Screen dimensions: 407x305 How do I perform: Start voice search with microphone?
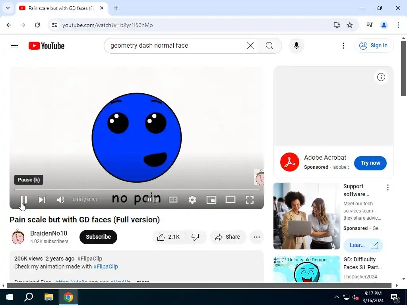pos(297,46)
